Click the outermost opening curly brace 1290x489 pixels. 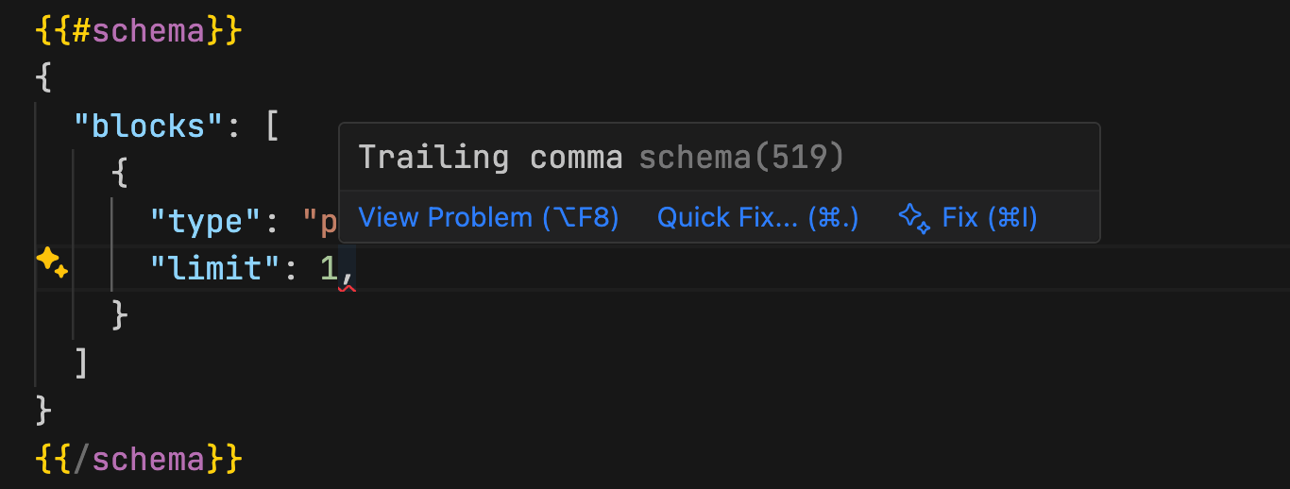pos(43,77)
